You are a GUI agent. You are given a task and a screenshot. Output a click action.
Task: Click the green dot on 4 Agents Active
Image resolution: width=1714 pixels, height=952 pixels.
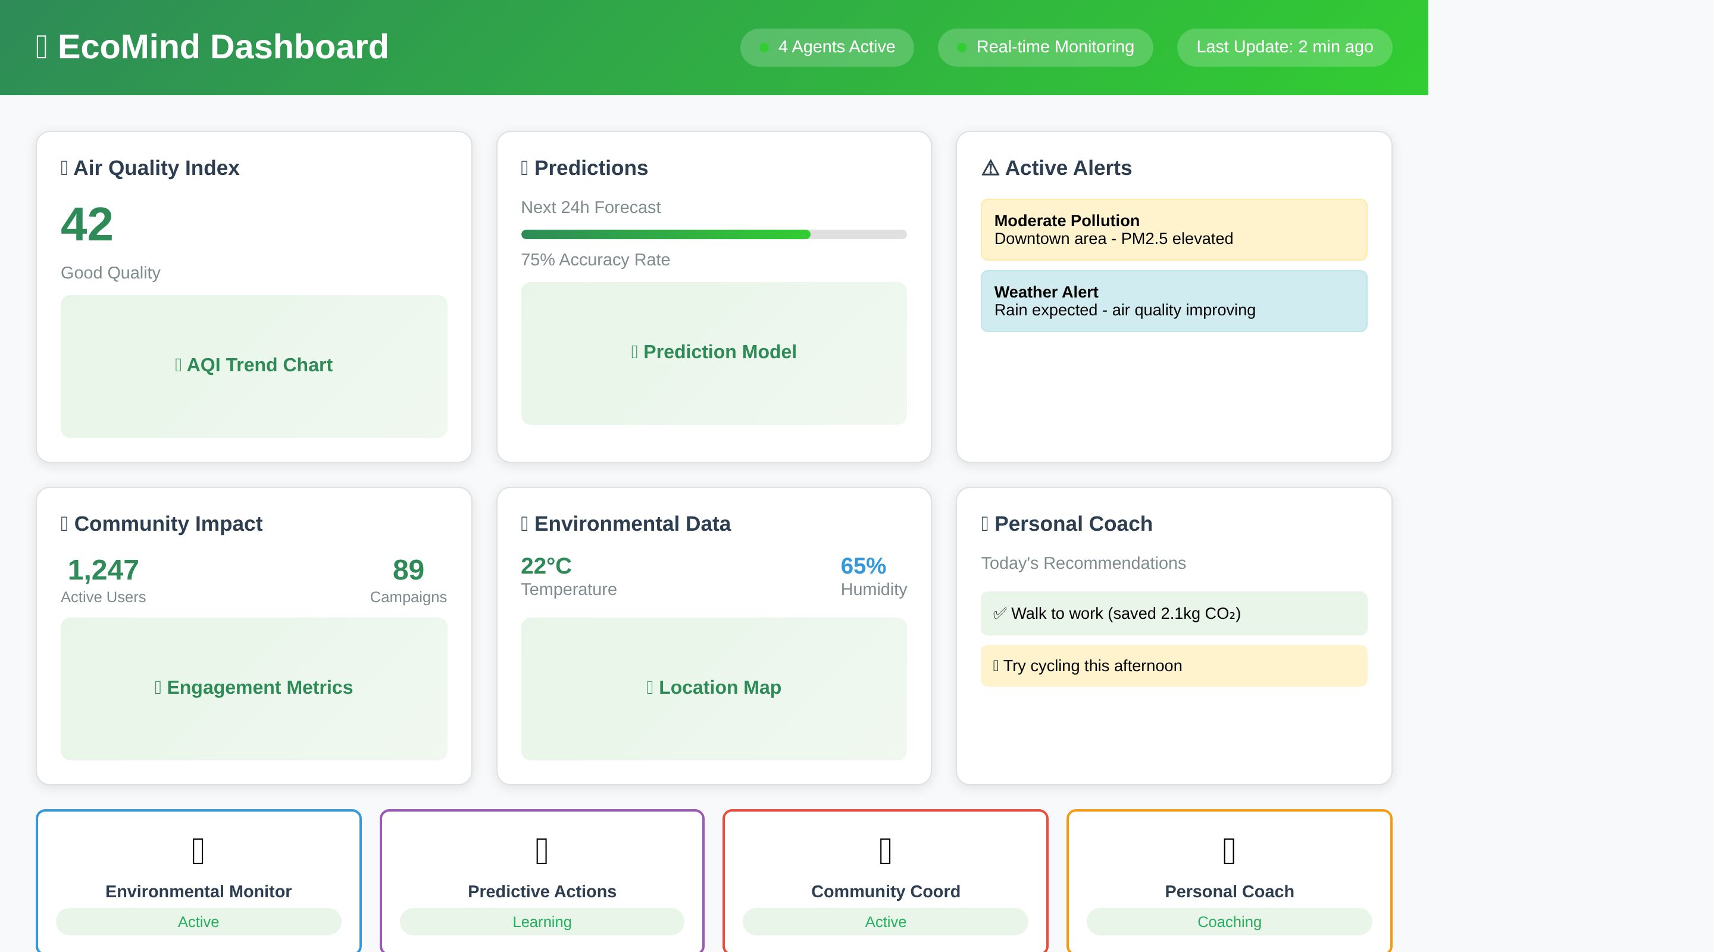pyautogui.click(x=764, y=47)
